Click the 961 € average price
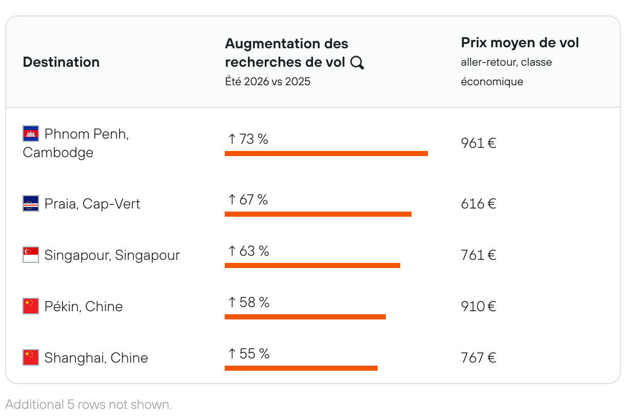 click(478, 143)
